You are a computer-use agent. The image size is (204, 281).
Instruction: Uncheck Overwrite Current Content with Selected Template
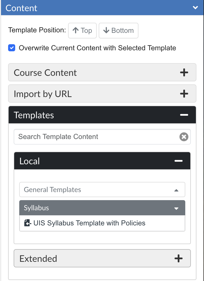[x=11, y=48]
